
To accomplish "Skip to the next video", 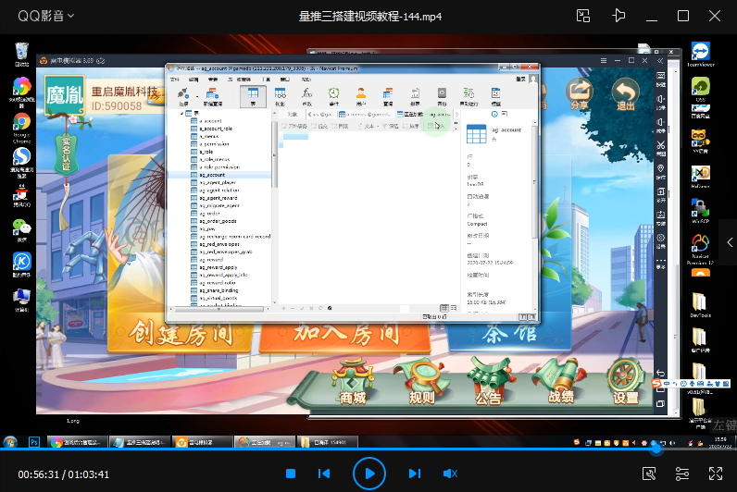I will (415, 474).
